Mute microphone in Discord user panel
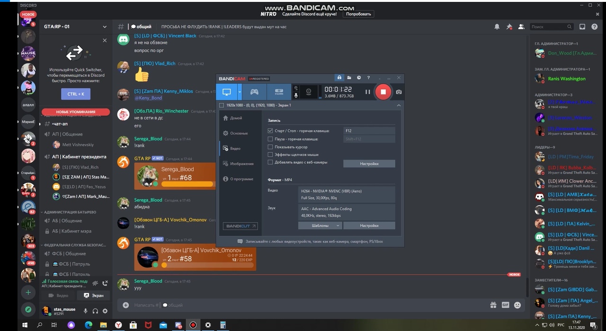 (86, 311)
